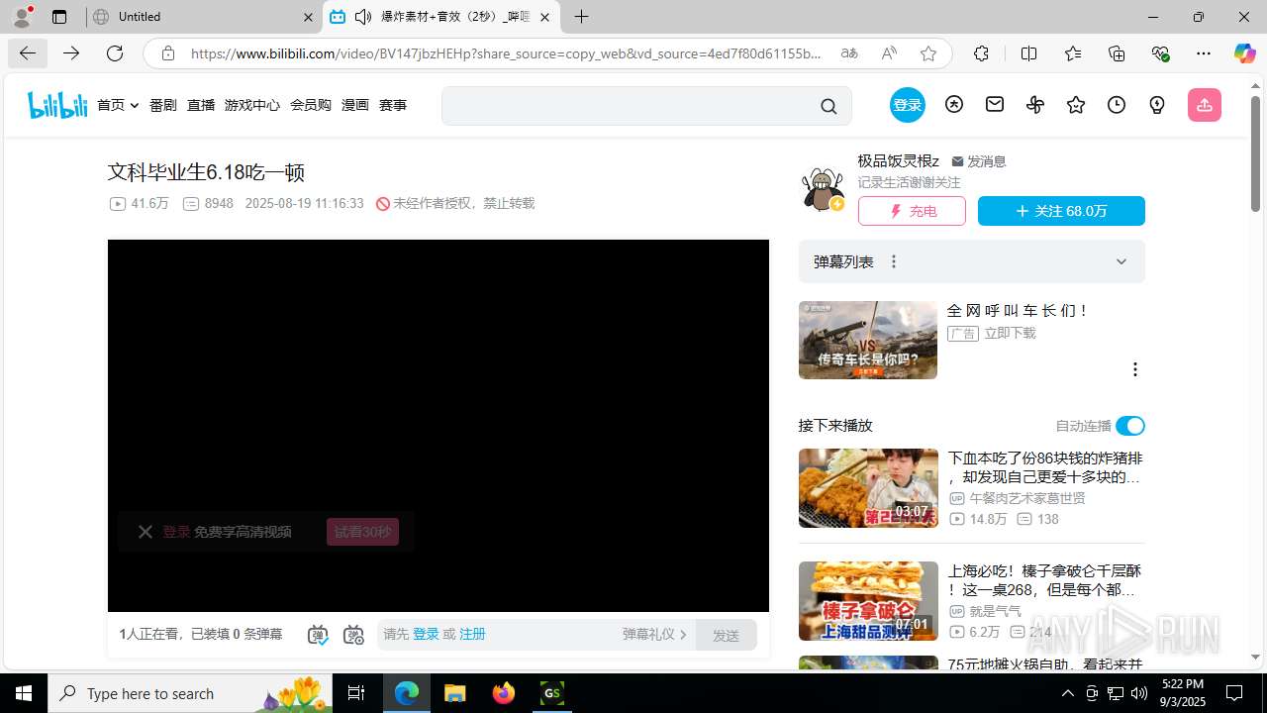The image size is (1267, 713).
Task: Open the 游戏中心 nav item
Action: (252, 105)
